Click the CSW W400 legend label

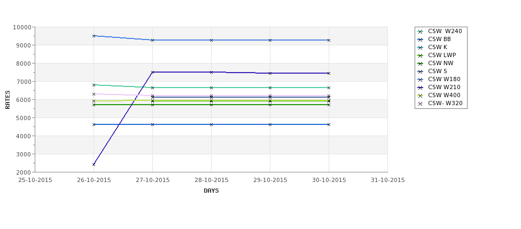tap(444, 95)
